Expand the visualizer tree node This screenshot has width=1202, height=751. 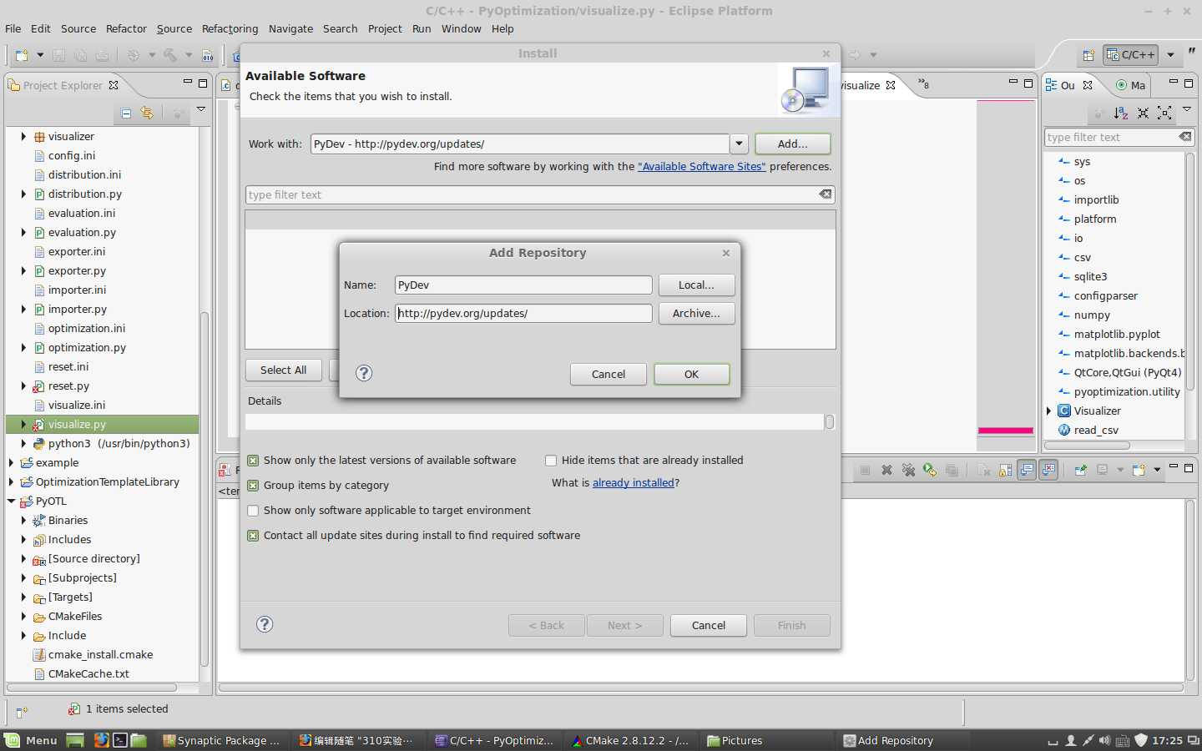[x=23, y=136]
